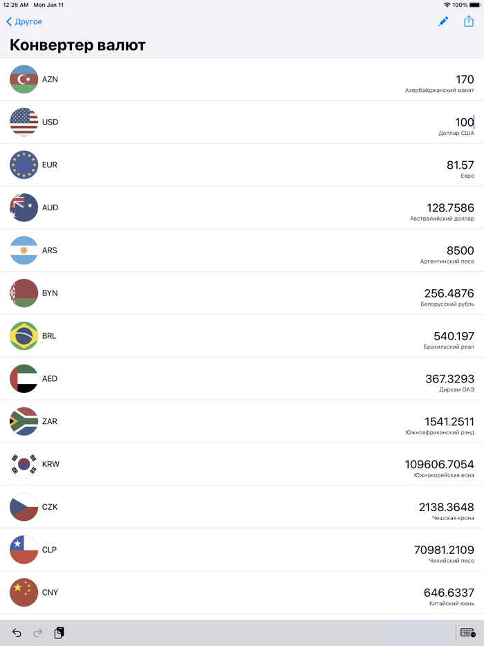
Task: Tap the paste clipboard icon
Action: point(59,633)
